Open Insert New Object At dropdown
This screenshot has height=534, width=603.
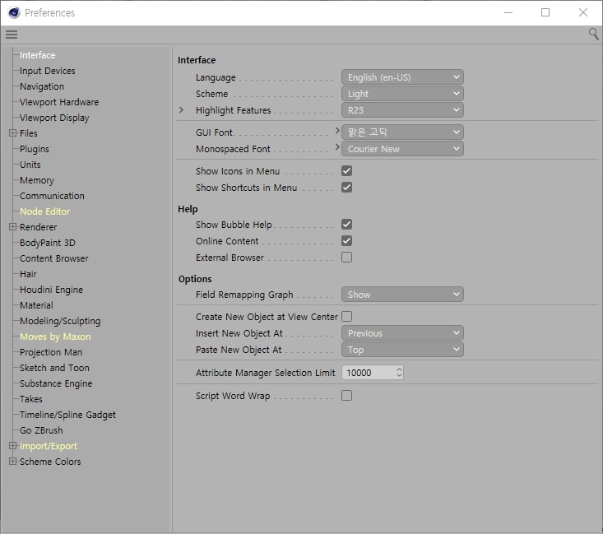click(402, 333)
